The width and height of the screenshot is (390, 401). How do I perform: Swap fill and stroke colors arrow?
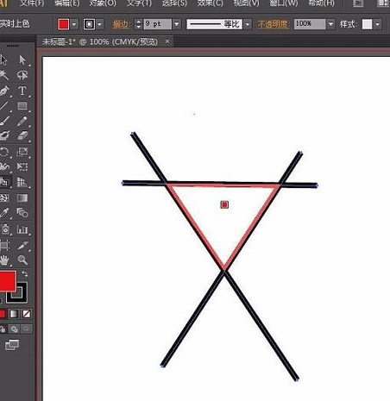point(25,273)
